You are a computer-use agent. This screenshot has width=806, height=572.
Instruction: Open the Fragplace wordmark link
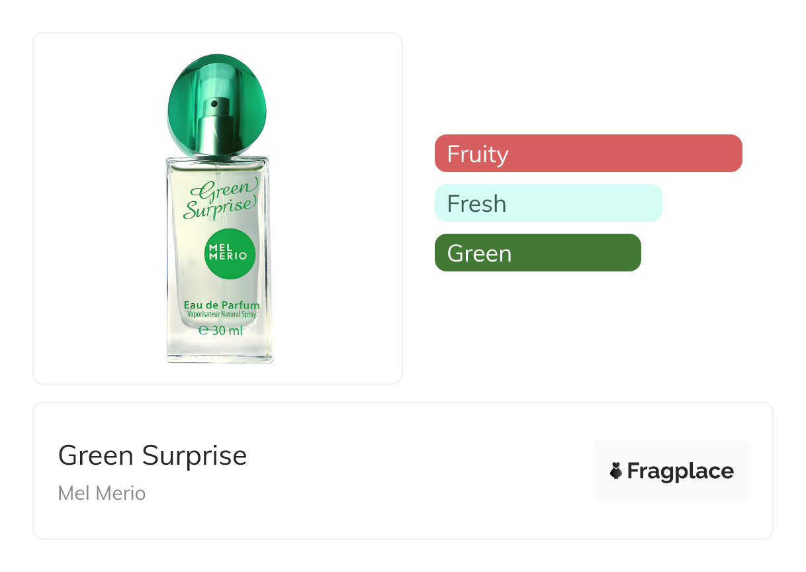(680, 471)
